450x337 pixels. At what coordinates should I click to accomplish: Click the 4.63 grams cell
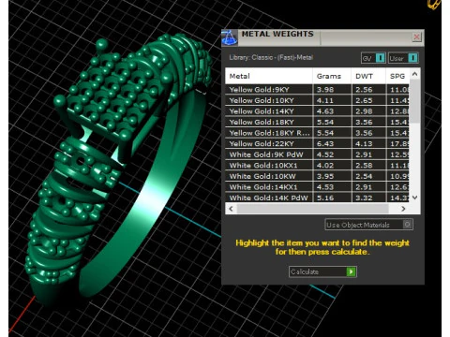(x=332, y=111)
